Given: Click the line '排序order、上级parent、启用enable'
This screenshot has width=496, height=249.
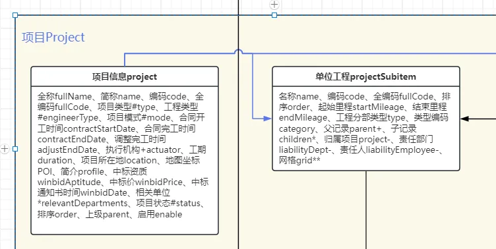Looking at the screenshot, I should click(109, 214).
